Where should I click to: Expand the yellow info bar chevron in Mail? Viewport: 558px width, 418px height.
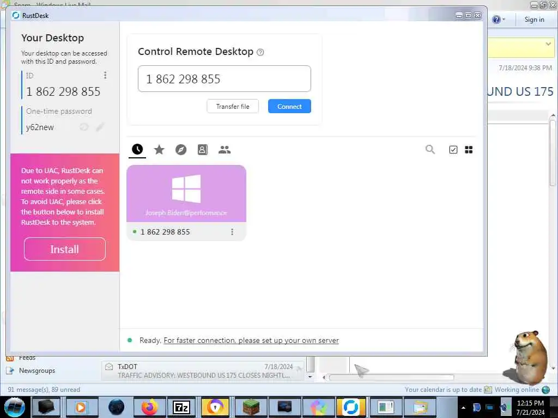[548, 44]
